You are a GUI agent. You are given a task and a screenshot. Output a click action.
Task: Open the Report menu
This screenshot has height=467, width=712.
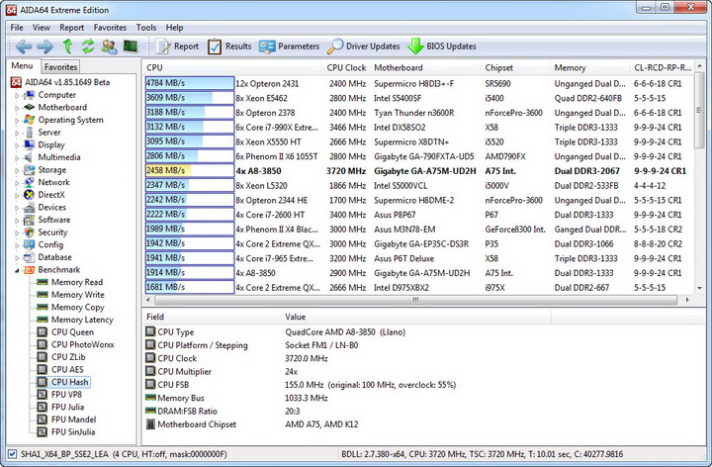(x=72, y=28)
